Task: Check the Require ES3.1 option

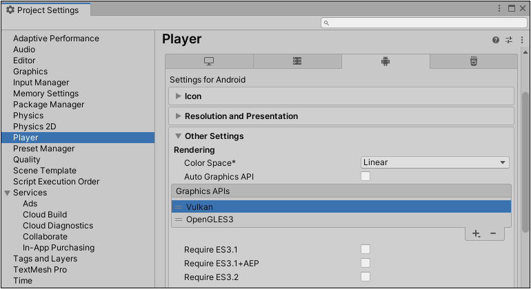Action: (365, 250)
